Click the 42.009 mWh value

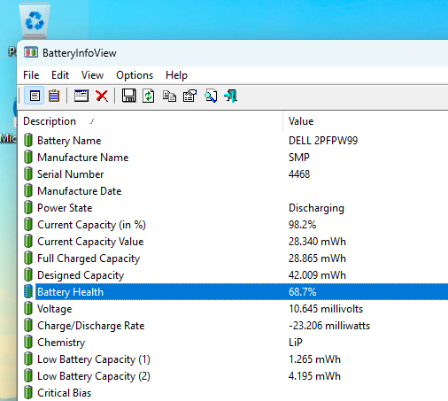pyautogui.click(x=317, y=275)
